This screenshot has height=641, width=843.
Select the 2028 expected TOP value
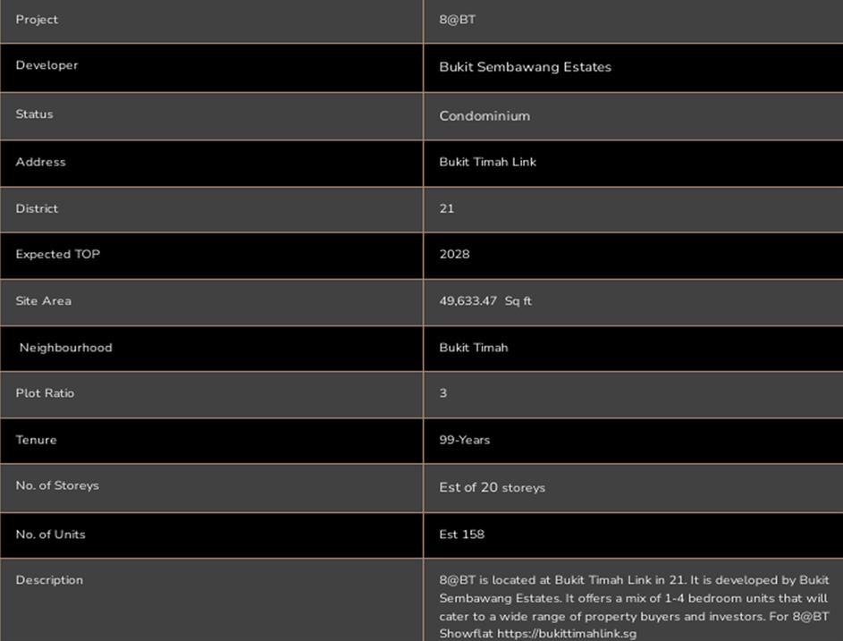(x=454, y=254)
